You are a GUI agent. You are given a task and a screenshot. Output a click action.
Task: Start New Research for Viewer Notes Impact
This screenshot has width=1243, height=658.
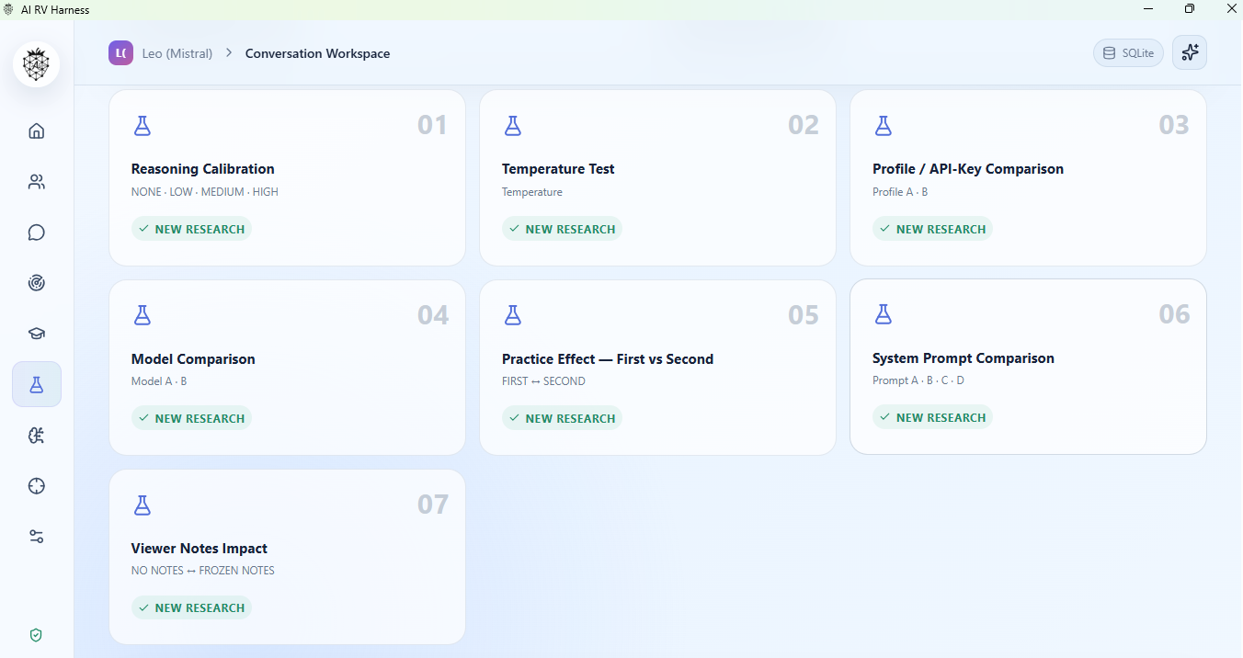(191, 607)
